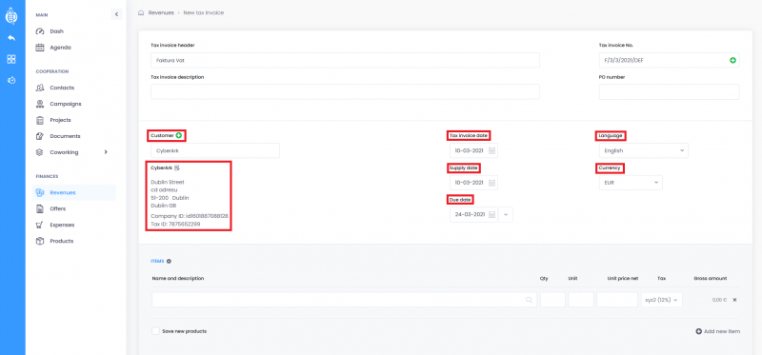The width and height of the screenshot is (762, 355).
Task: Click the item Name and description search field
Action: pos(345,300)
